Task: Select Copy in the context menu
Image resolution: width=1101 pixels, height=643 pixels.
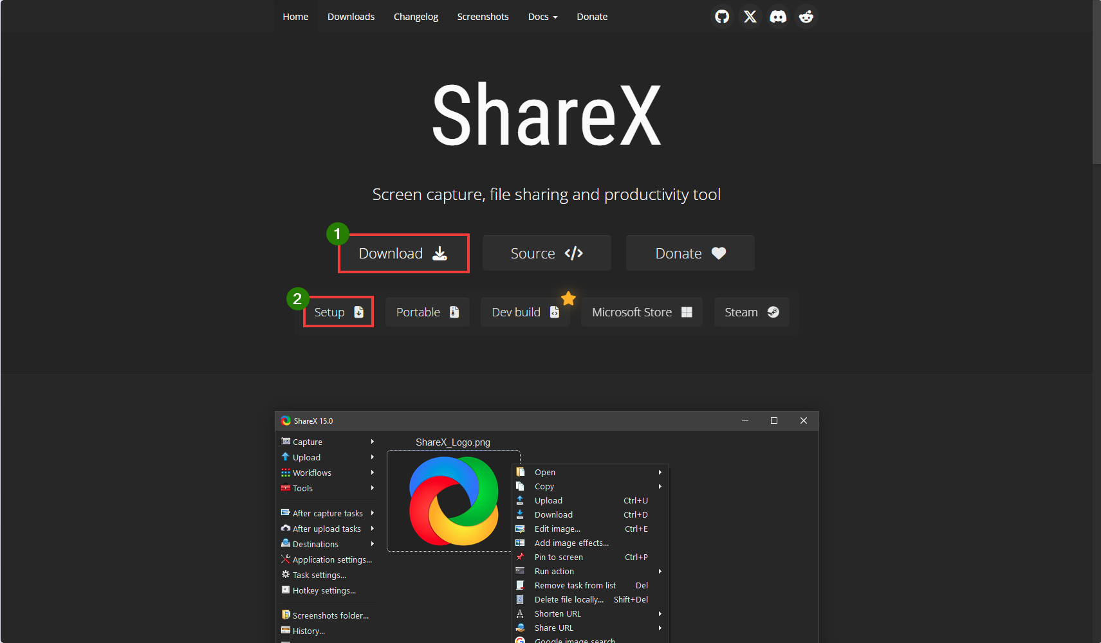Action: pyautogui.click(x=590, y=486)
